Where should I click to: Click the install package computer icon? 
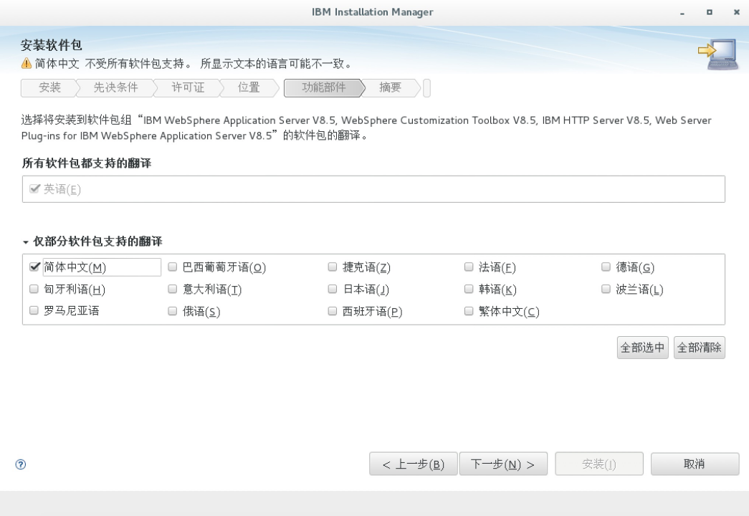[718, 54]
